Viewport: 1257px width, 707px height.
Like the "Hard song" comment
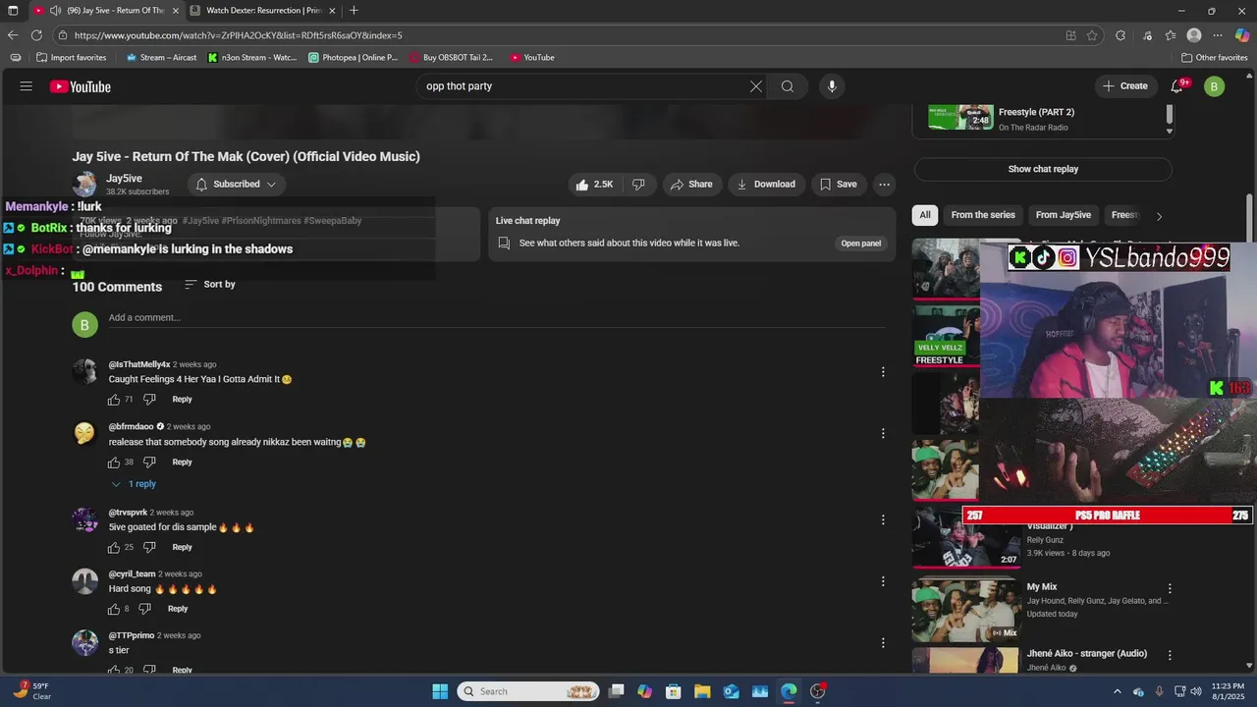(x=114, y=609)
